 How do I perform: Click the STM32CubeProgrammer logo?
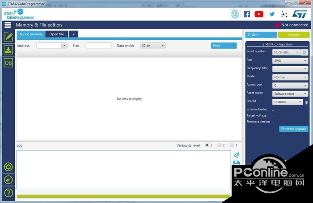point(19,14)
